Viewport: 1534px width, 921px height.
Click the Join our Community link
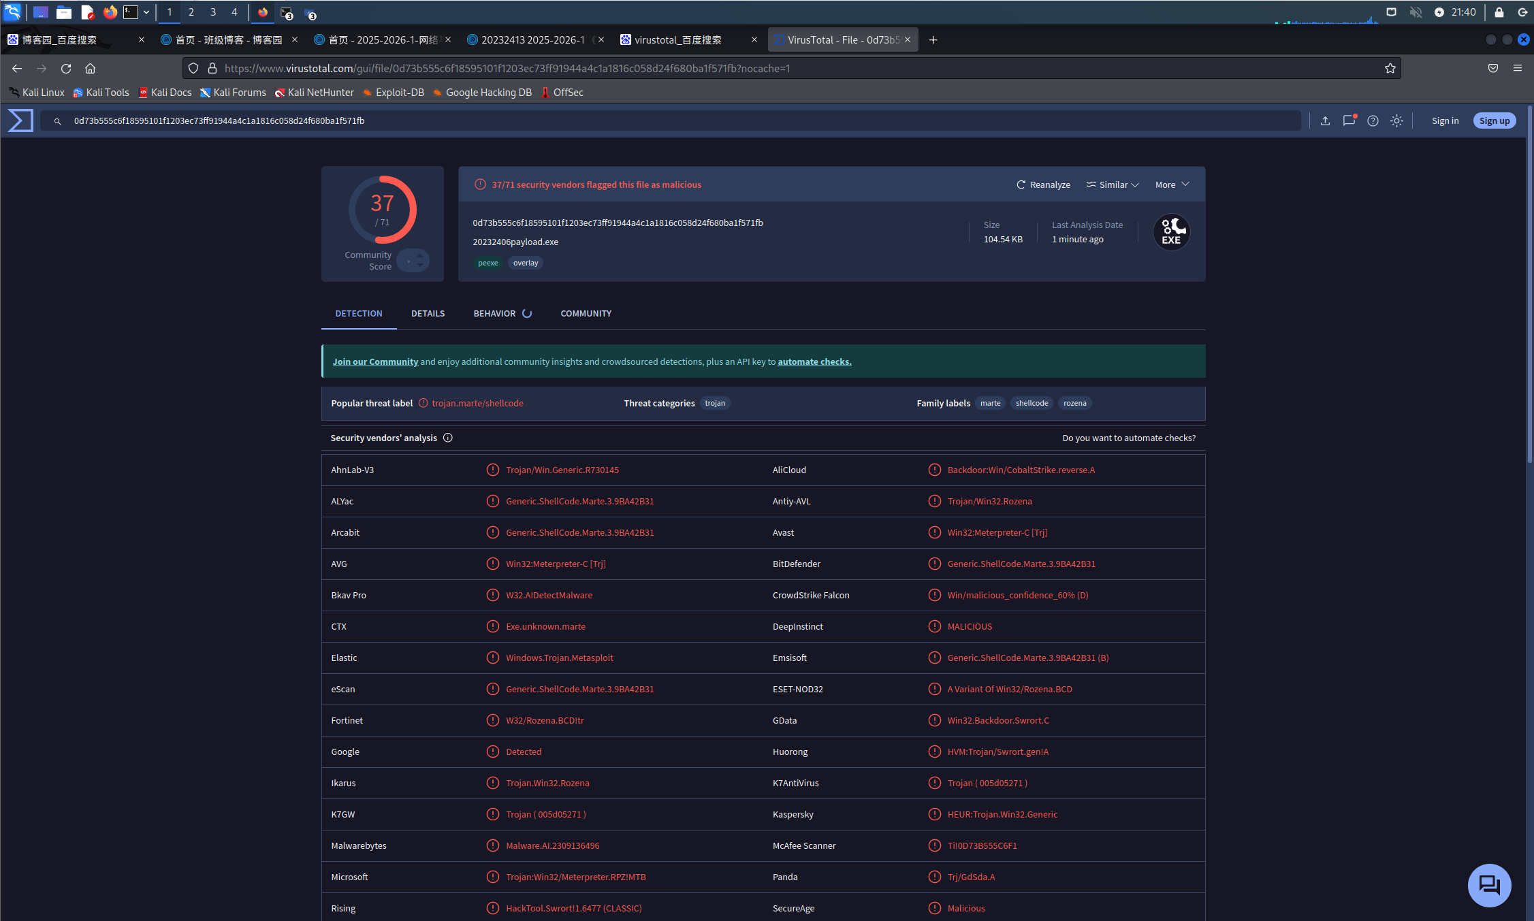(375, 361)
